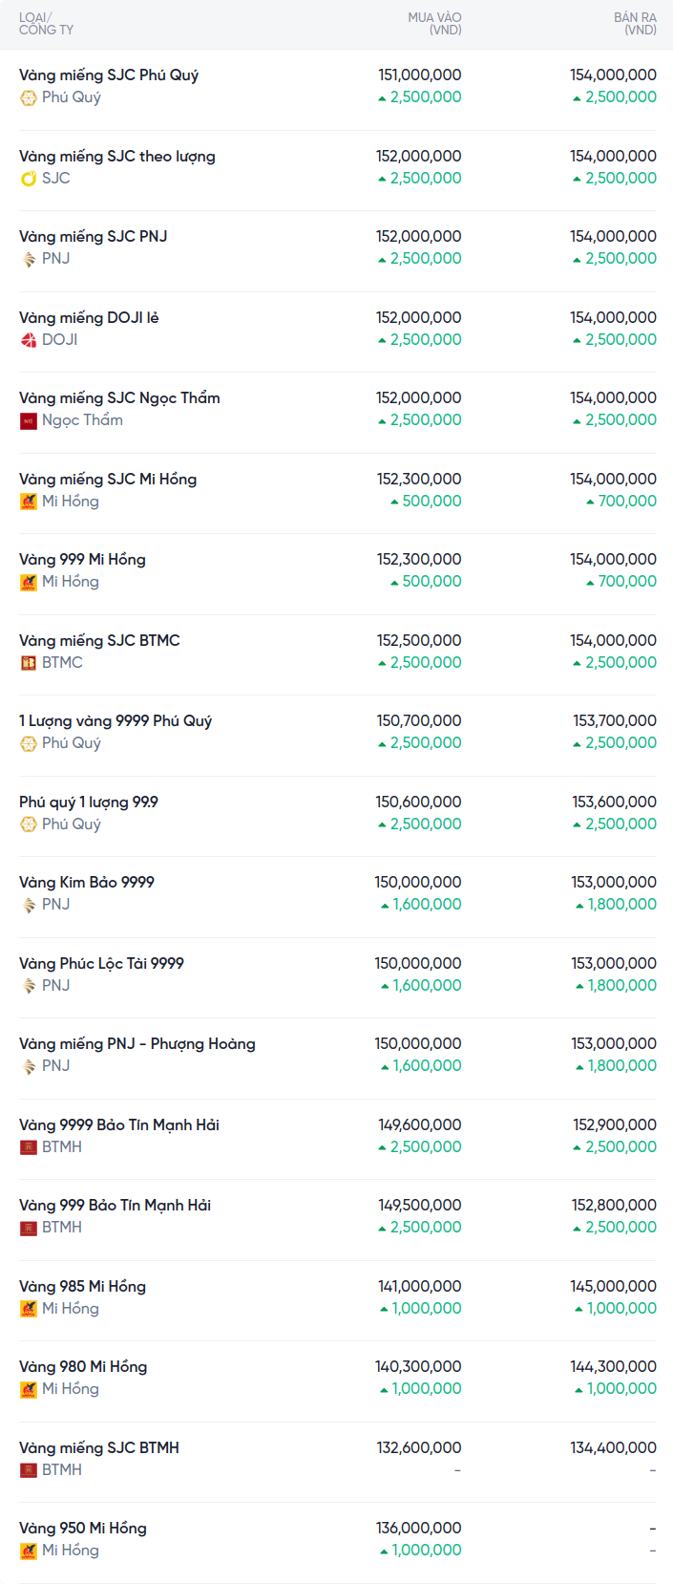Click the Phú Quý logo under Vàng miếng SJC Phú Quý
The height and width of the screenshot is (1584, 673).
pyautogui.click(x=29, y=97)
